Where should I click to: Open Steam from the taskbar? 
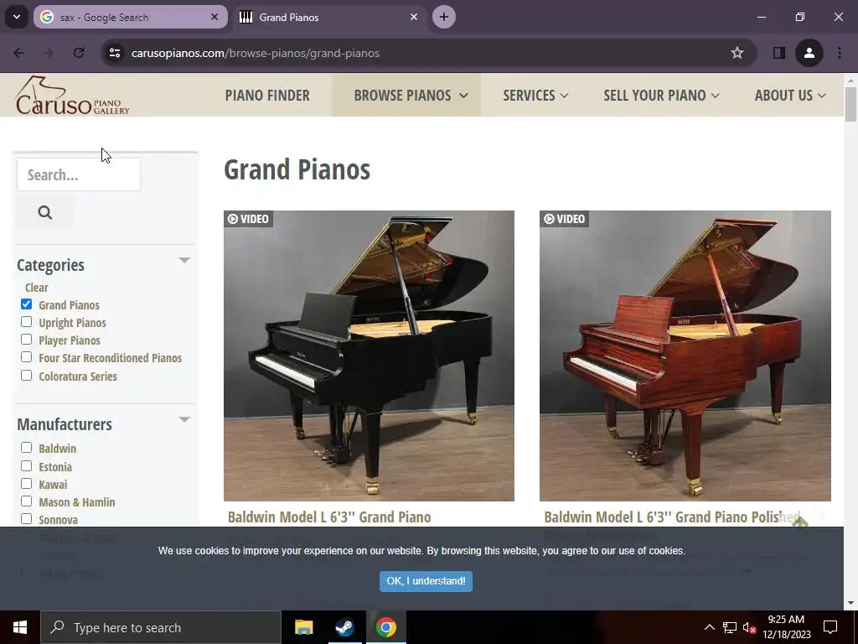point(344,627)
